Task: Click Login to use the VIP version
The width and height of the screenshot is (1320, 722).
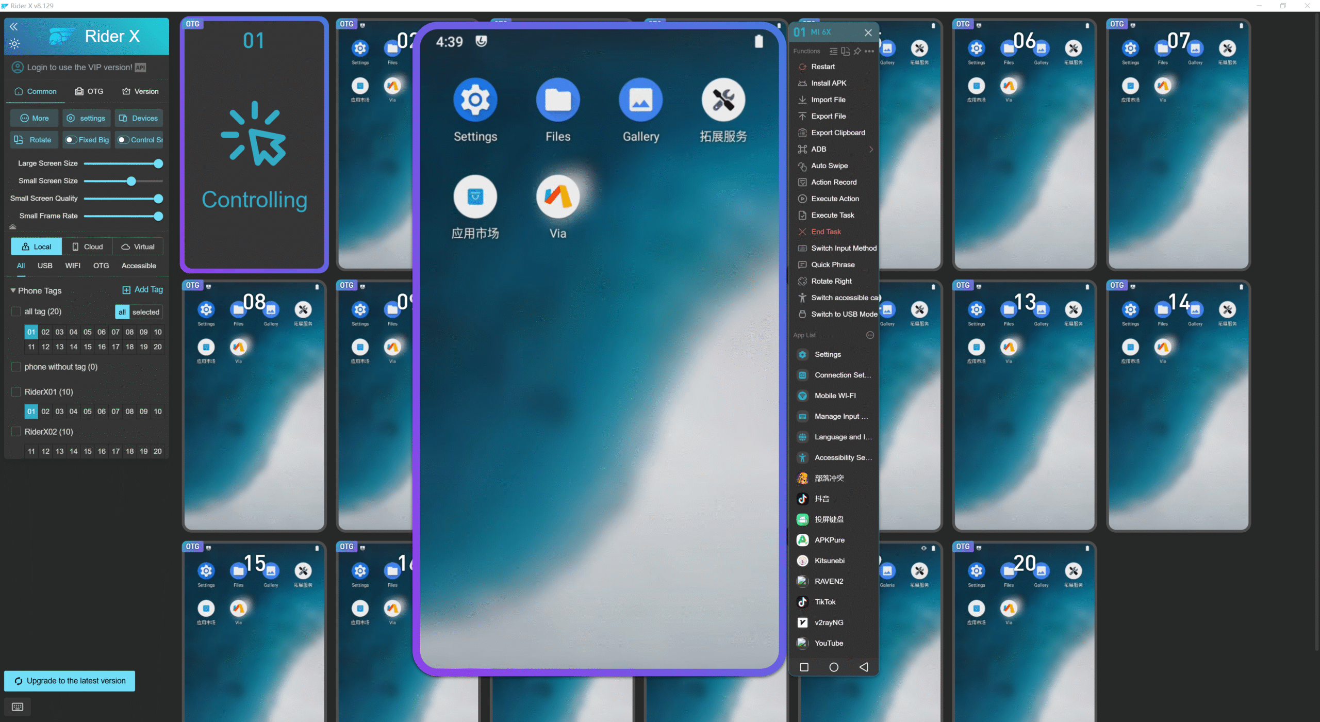Action: point(80,68)
